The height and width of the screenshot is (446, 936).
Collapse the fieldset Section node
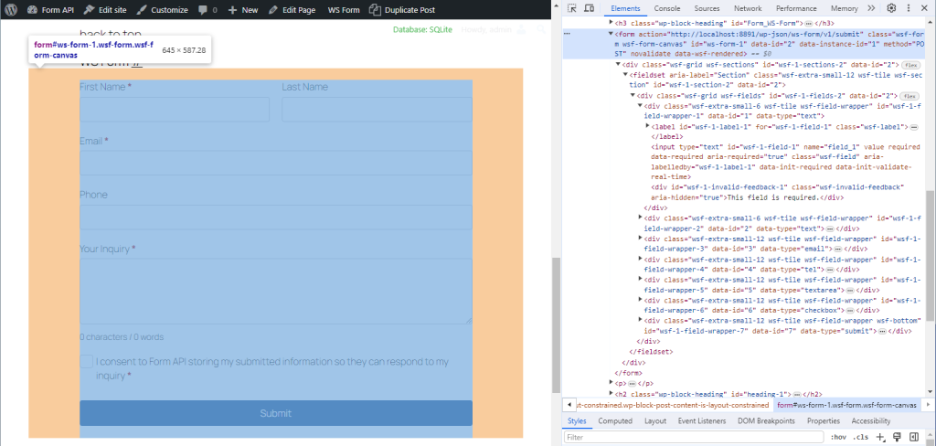[x=624, y=75]
